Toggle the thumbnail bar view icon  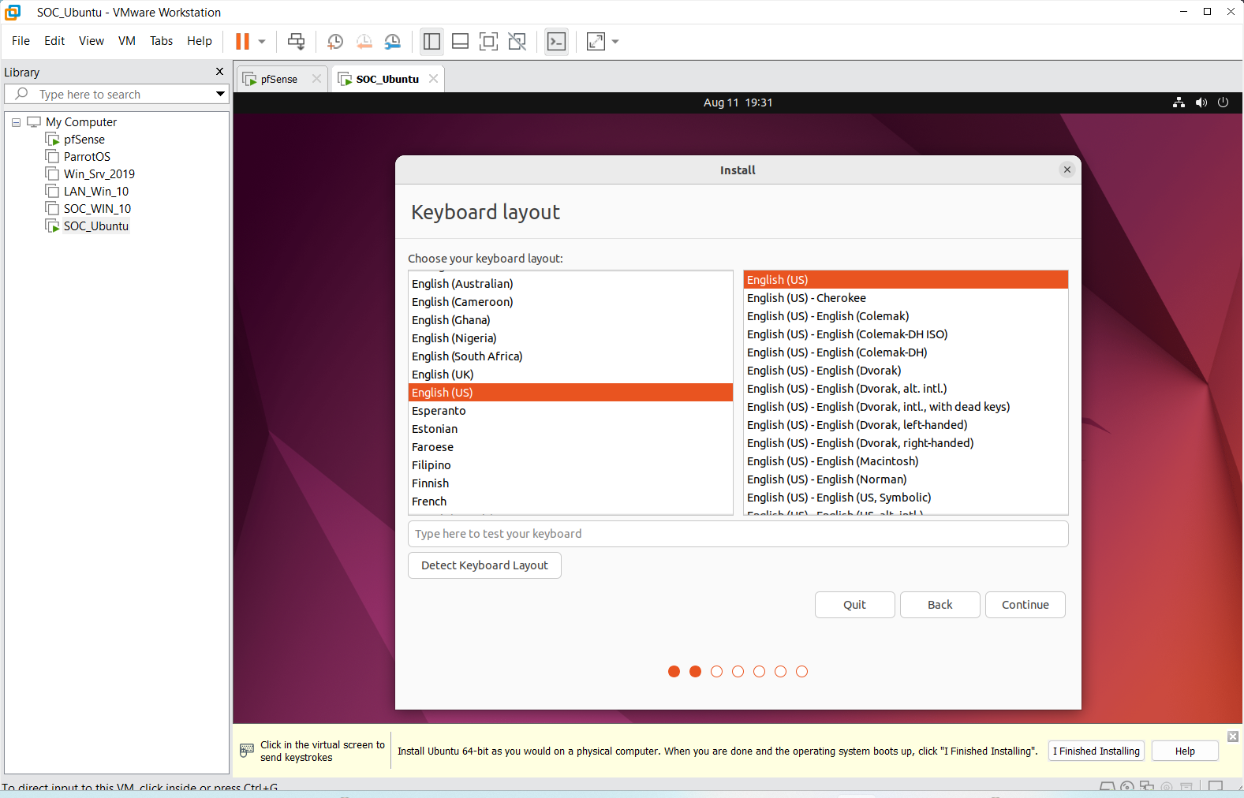pyautogui.click(x=460, y=42)
